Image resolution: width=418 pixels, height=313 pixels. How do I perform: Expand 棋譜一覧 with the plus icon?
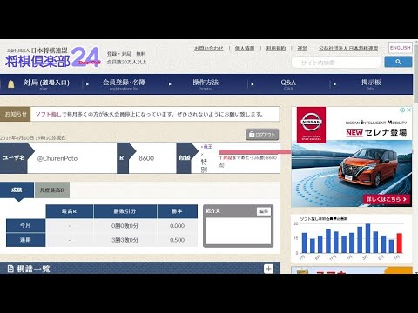[x=268, y=269]
